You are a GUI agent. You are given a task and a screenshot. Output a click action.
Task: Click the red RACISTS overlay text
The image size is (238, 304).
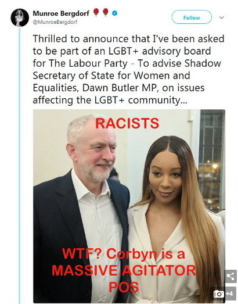click(x=127, y=123)
